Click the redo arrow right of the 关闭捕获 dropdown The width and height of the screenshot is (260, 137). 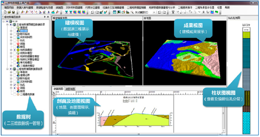164,12
